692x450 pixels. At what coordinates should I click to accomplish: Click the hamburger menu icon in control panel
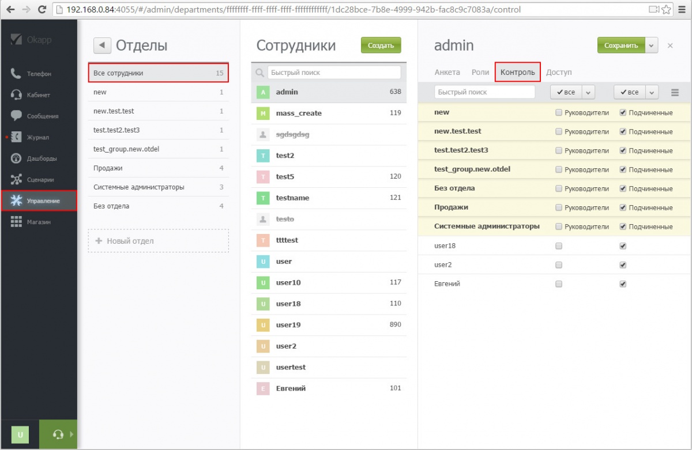point(675,92)
